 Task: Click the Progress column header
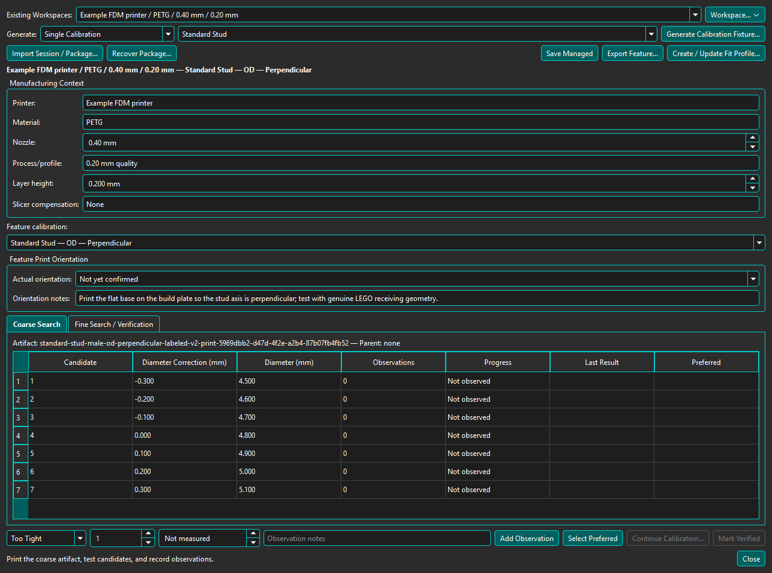[498, 362]
